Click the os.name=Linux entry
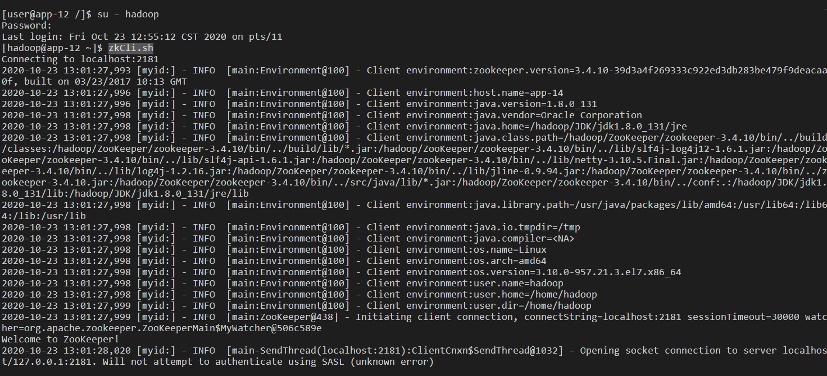 pos(510,250)
